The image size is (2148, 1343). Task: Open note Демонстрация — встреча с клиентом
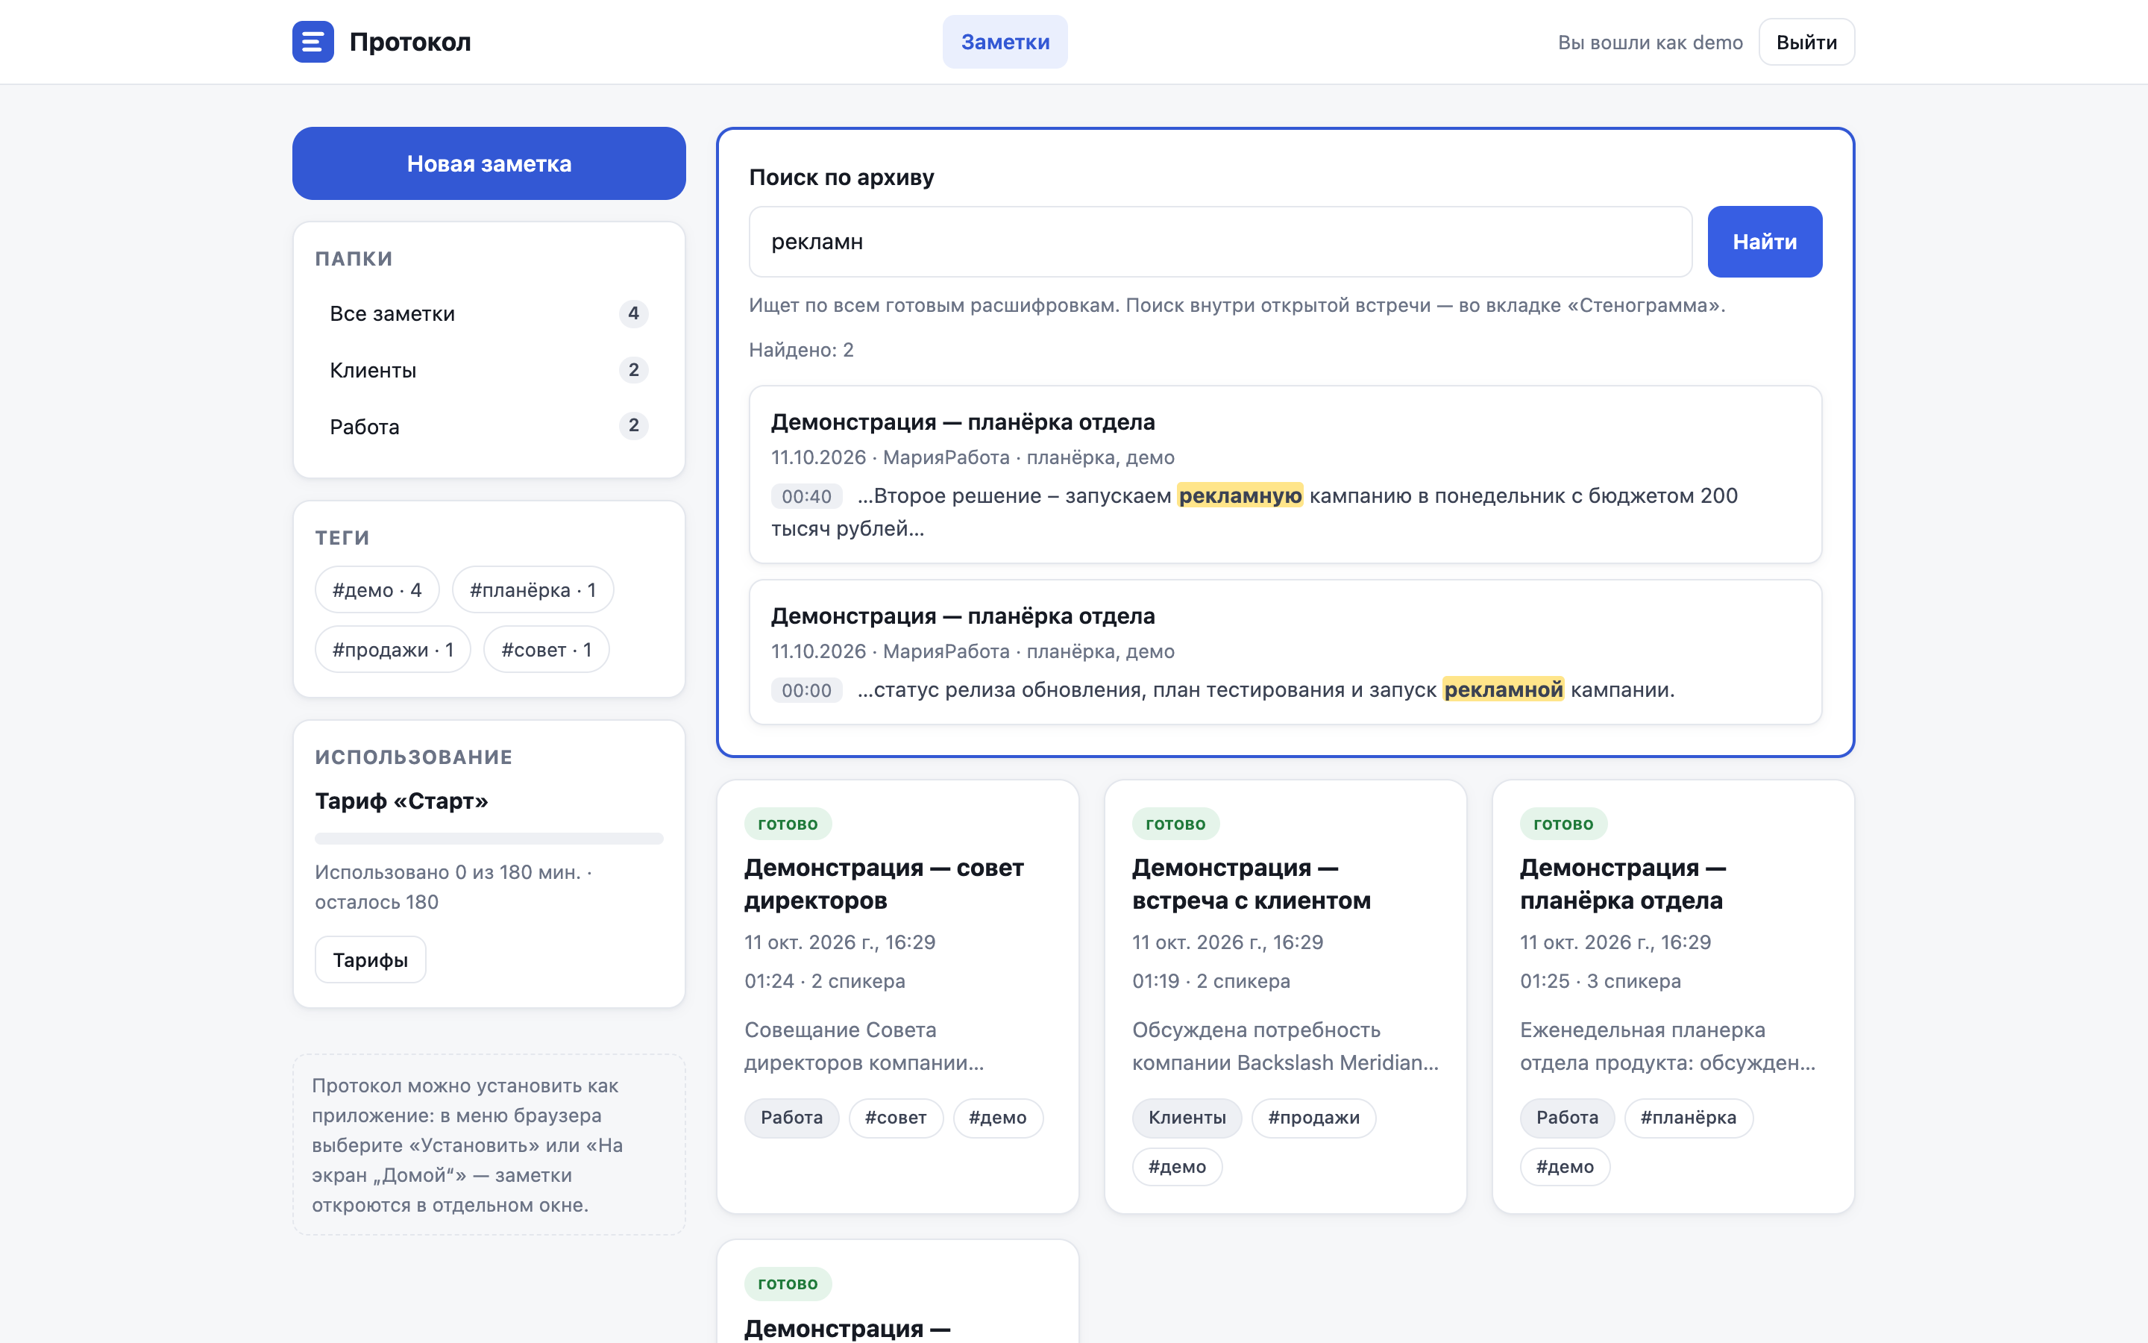point(1285,997)
